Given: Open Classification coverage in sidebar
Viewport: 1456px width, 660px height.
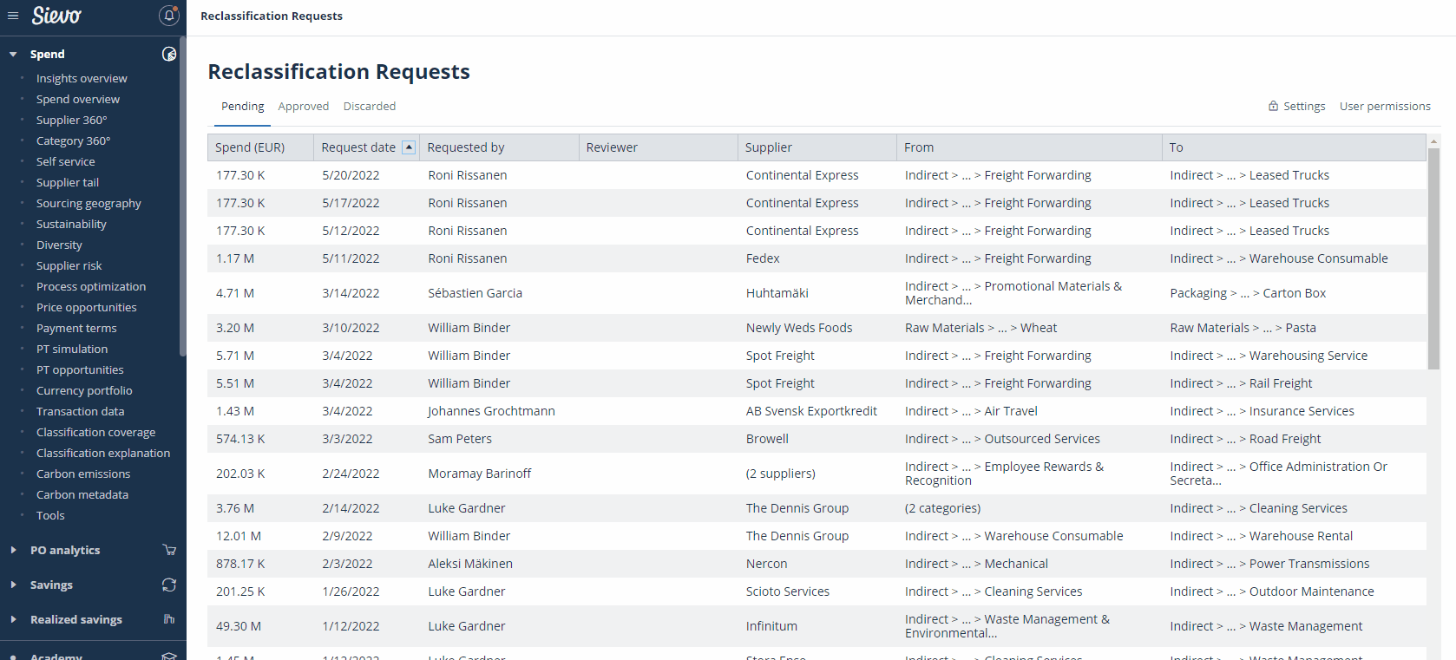Looking at the screenshot, I should click(95, 432).
